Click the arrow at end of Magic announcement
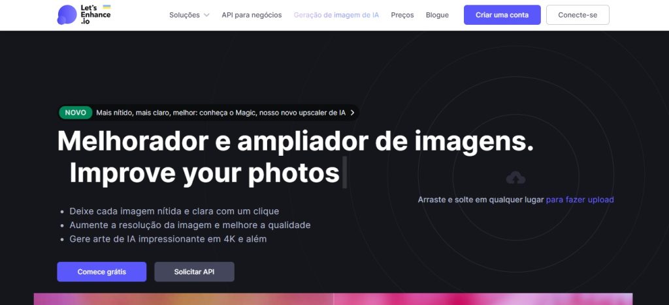 pyautogui.click(x=353, y=113)
